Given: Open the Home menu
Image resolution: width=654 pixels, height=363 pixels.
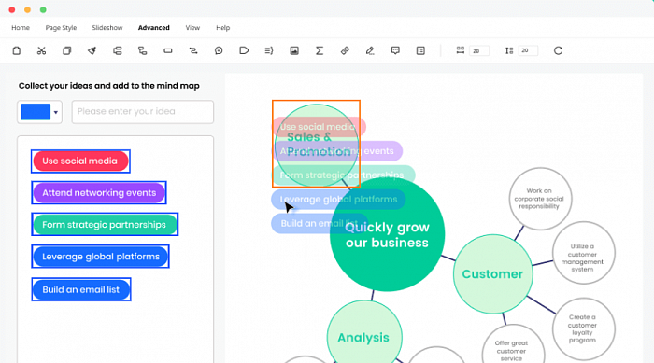Looking at the screenshot, I should click(21, 28).
